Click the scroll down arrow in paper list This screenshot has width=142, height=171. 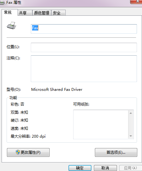pyautogui.click(x=131, y=136)
